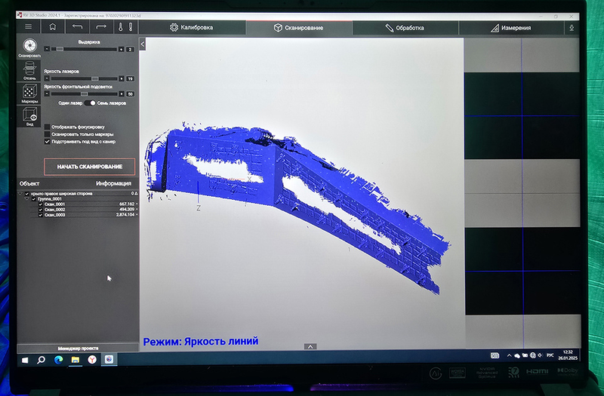Enable Отображать фокусировку checkbox
604x396 pixels.
coord(48,127)
